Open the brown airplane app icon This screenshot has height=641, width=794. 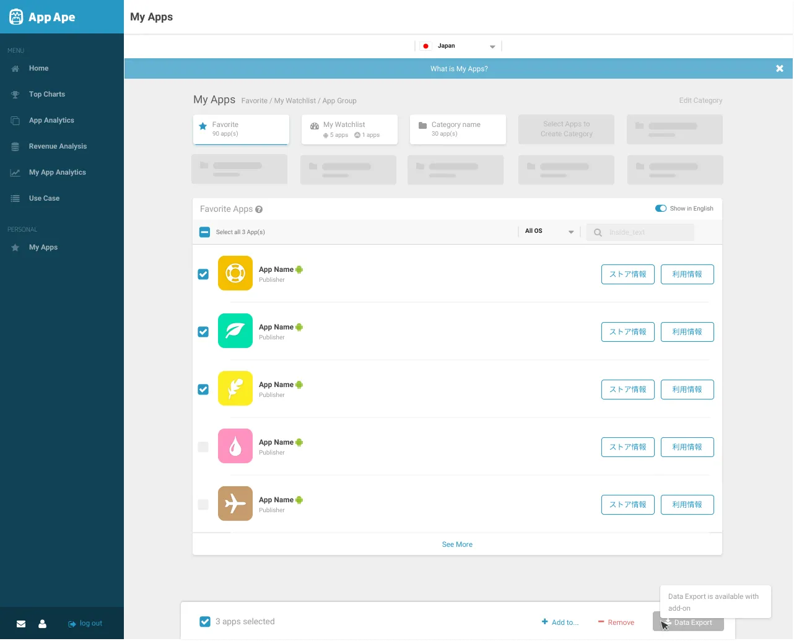click(235, 504)
